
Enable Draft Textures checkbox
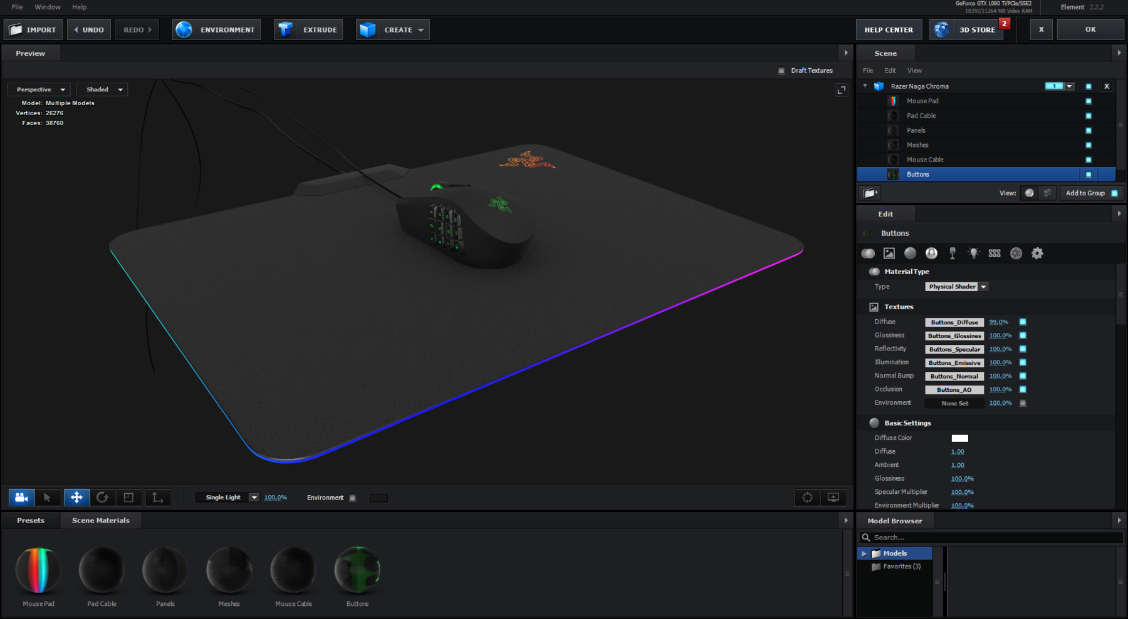tap(781, 70)
